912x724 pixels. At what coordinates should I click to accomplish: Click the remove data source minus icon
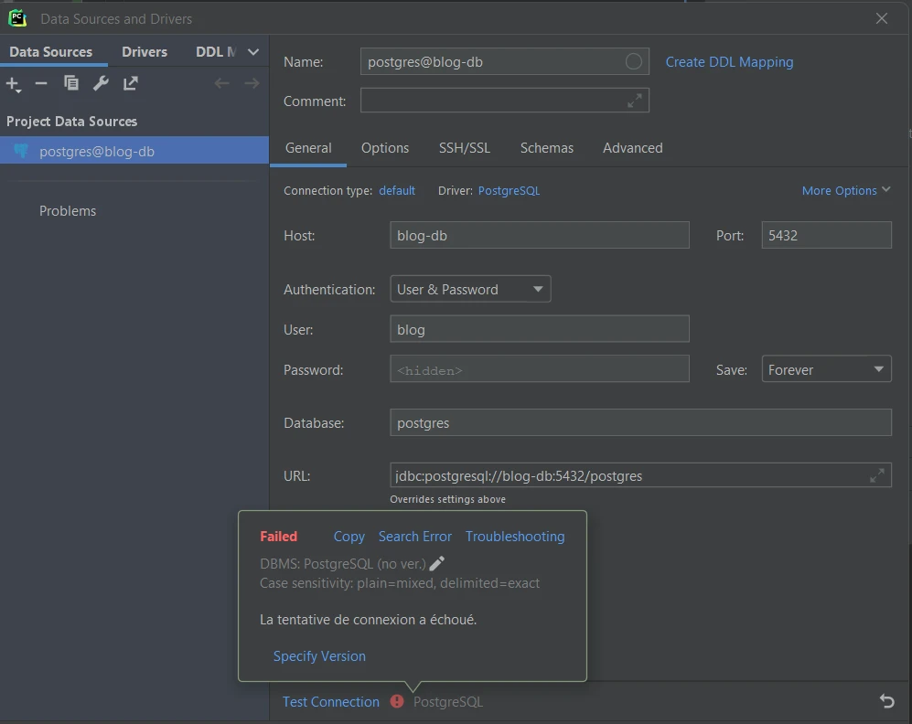coord(41,84)
